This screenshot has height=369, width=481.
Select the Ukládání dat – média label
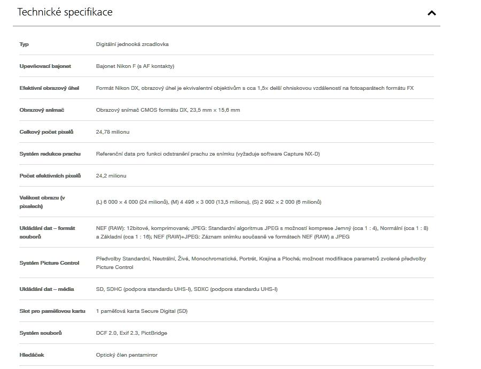tap(46, 289)
